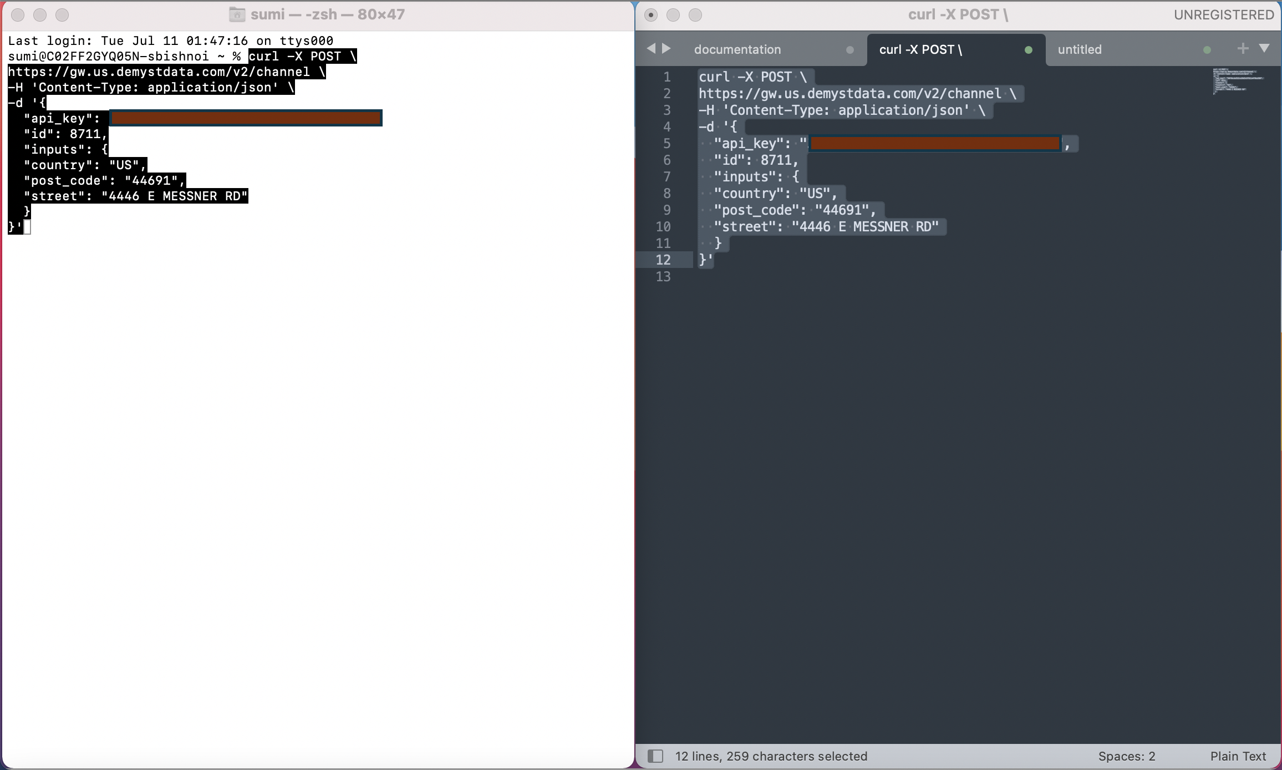Click the Terminal cursor after closing brace
Viewport: 1282px width, 770px height.
tap(27, 227)
